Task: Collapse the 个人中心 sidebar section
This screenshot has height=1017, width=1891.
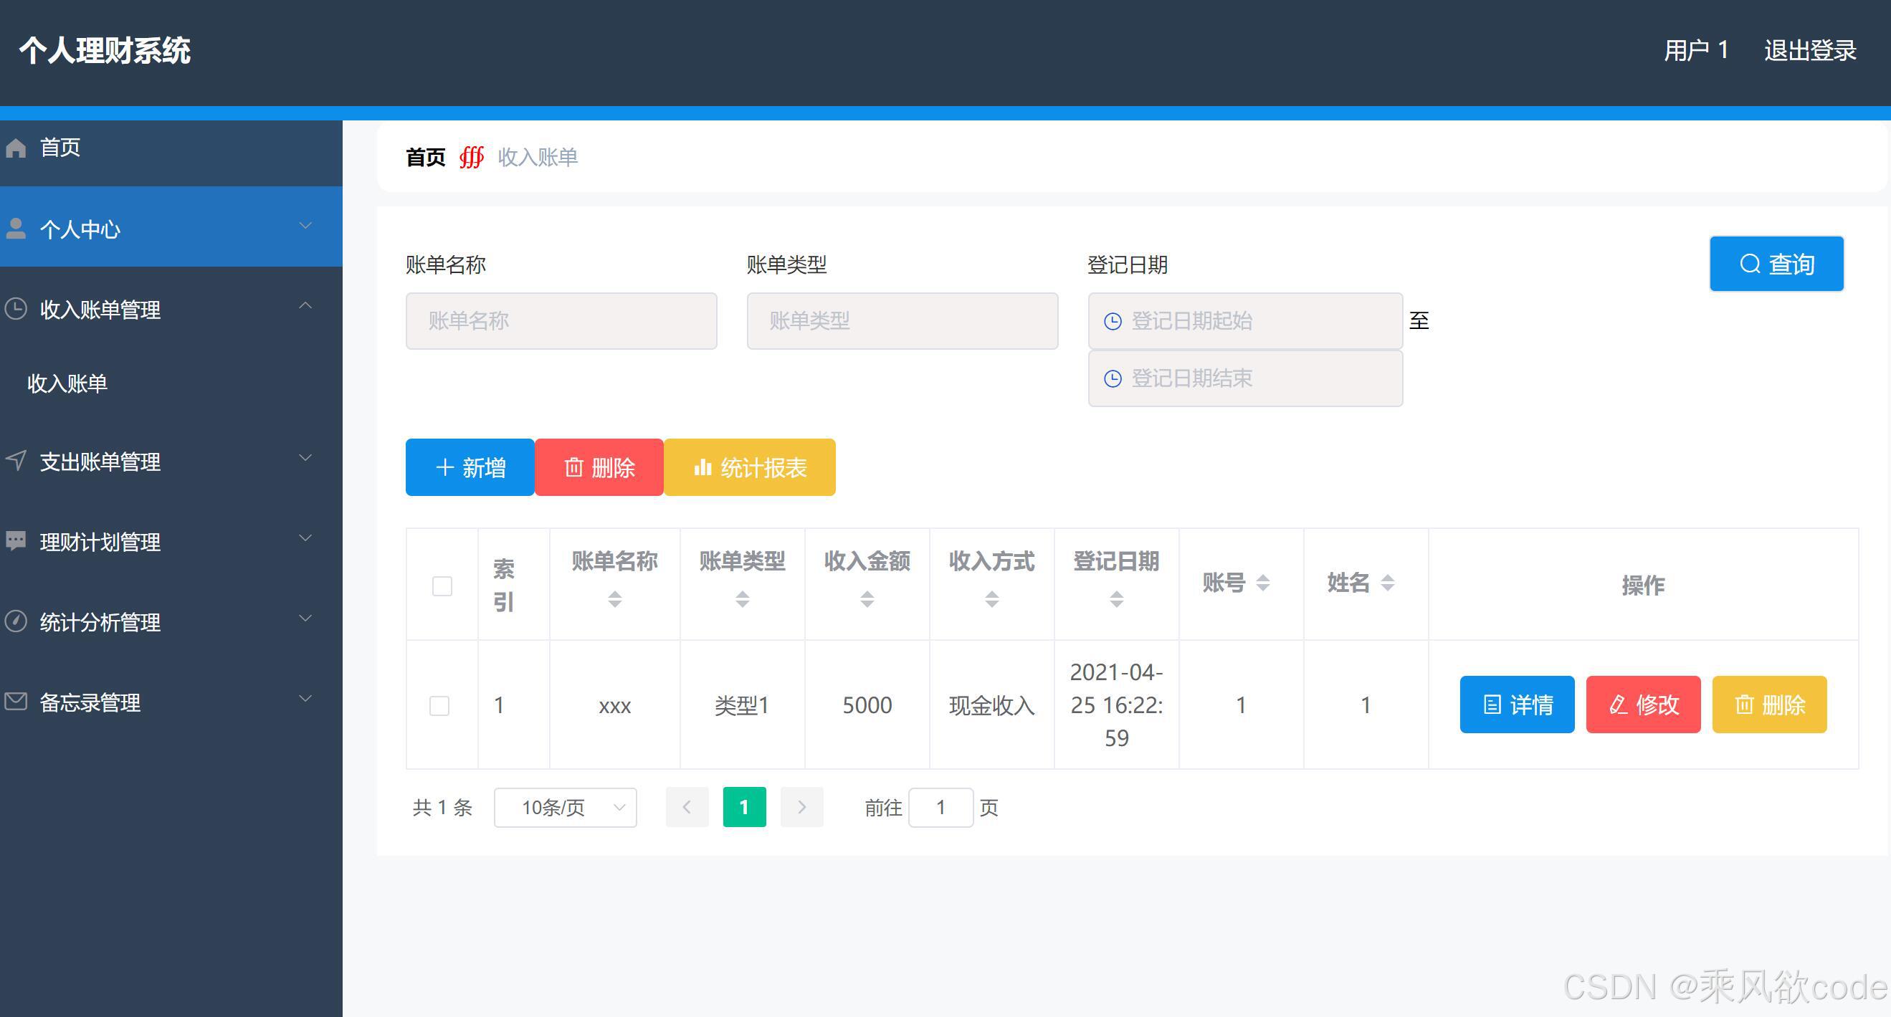Action: click(305, 226)
